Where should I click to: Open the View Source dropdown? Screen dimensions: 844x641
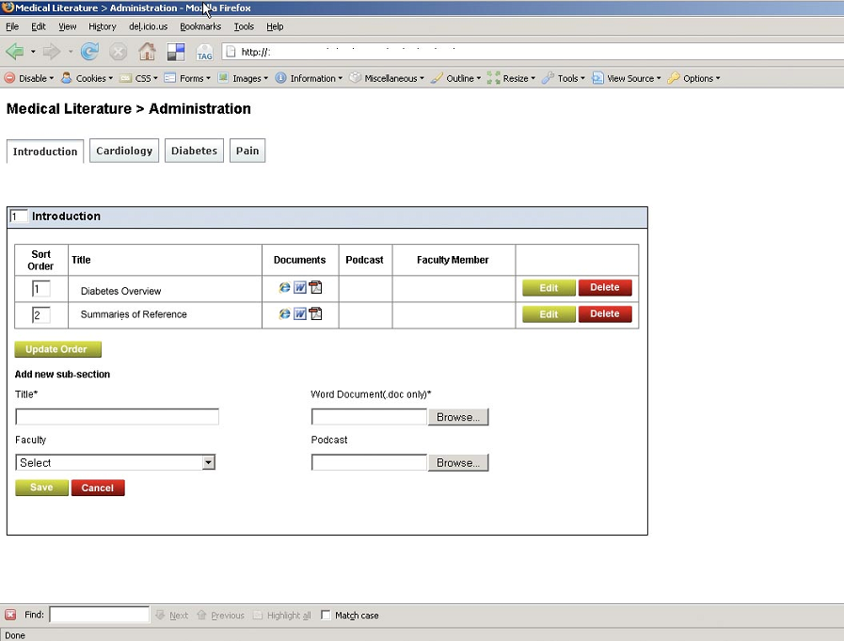tap(627, 78)
